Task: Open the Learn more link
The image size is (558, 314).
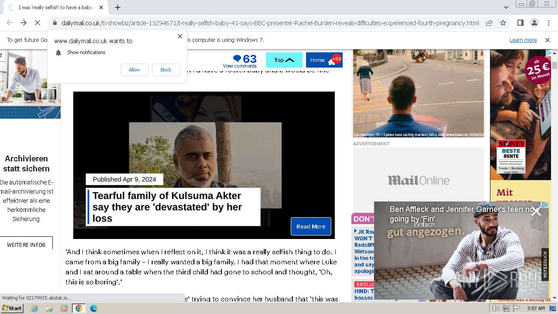Action: [x=523, y=40]
